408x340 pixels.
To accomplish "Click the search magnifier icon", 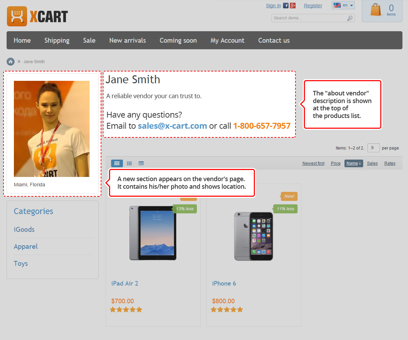I will 350,18.
